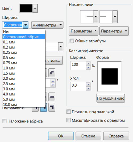Click the black Цвет color swatch
The width and height of the screenshot is (133, 142).
coord(26,8)
